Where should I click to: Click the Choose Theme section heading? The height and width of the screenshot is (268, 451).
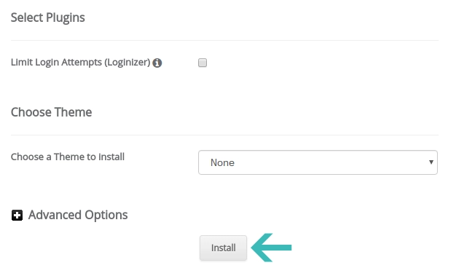(x=51, y=112)
